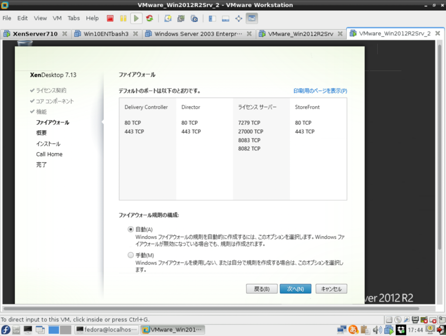
Task: Click the Fedora start menu icon
Action: pos(6,330)
